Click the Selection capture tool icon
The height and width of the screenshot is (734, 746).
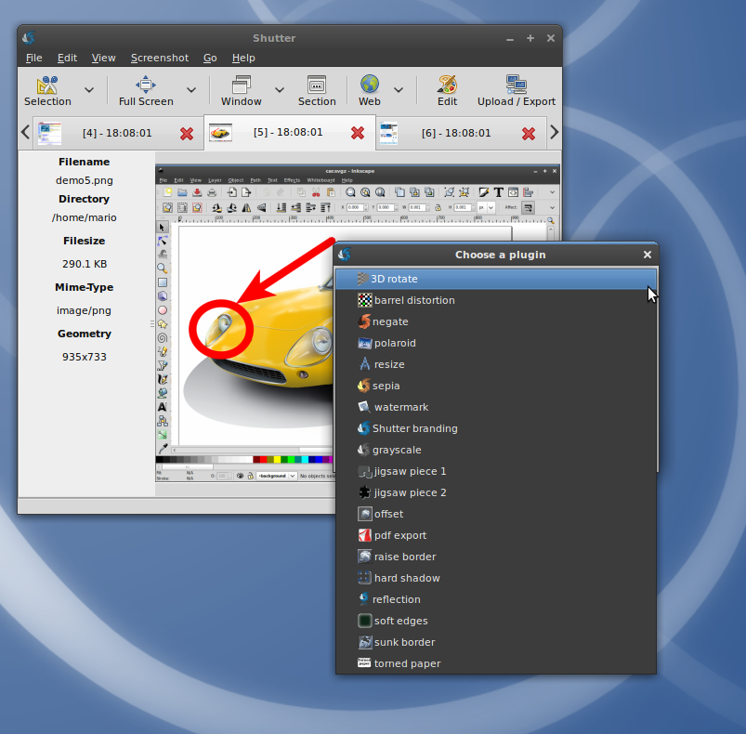point(47,85)
